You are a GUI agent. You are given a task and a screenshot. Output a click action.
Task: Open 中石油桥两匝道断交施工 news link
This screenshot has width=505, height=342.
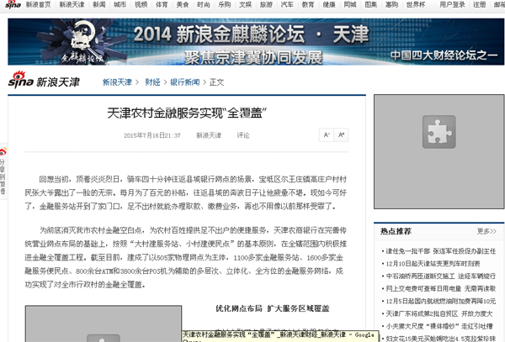point(440,276)
